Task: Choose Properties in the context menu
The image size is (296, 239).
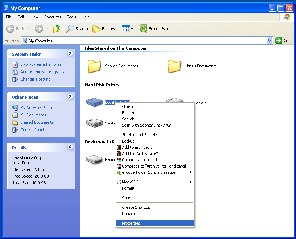Action: (x=155, y=223)
